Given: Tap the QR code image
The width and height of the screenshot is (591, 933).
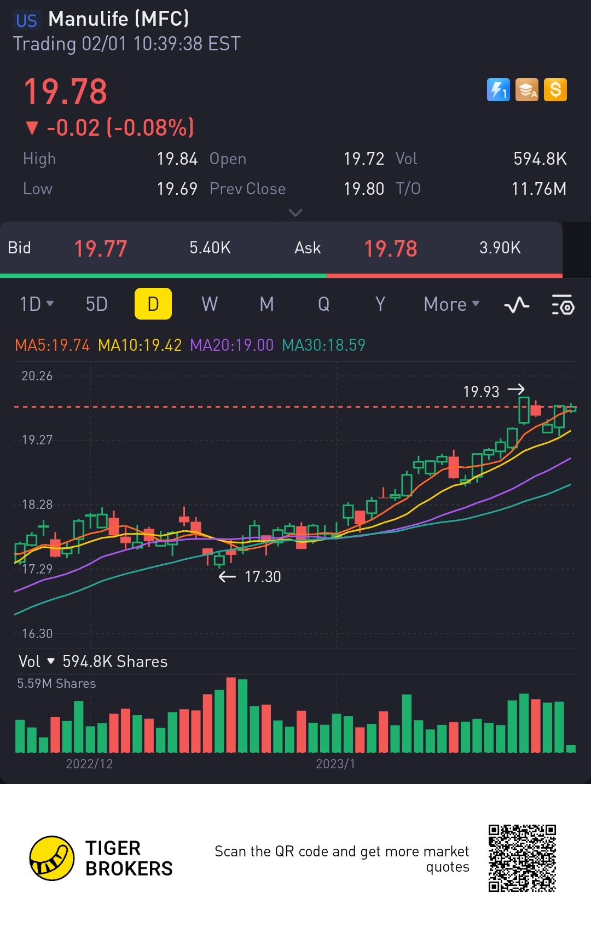Looking at the screenshot, I should 522,859.
